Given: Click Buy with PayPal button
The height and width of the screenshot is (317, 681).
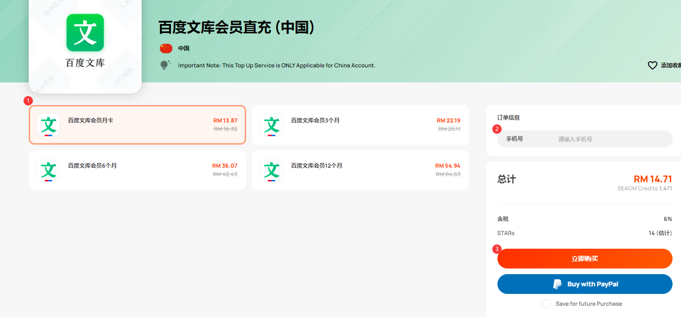Looking at the screenshot, I should tap(585, 284).
